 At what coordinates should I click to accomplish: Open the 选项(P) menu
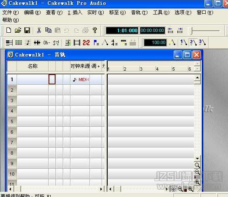point(183,13)
